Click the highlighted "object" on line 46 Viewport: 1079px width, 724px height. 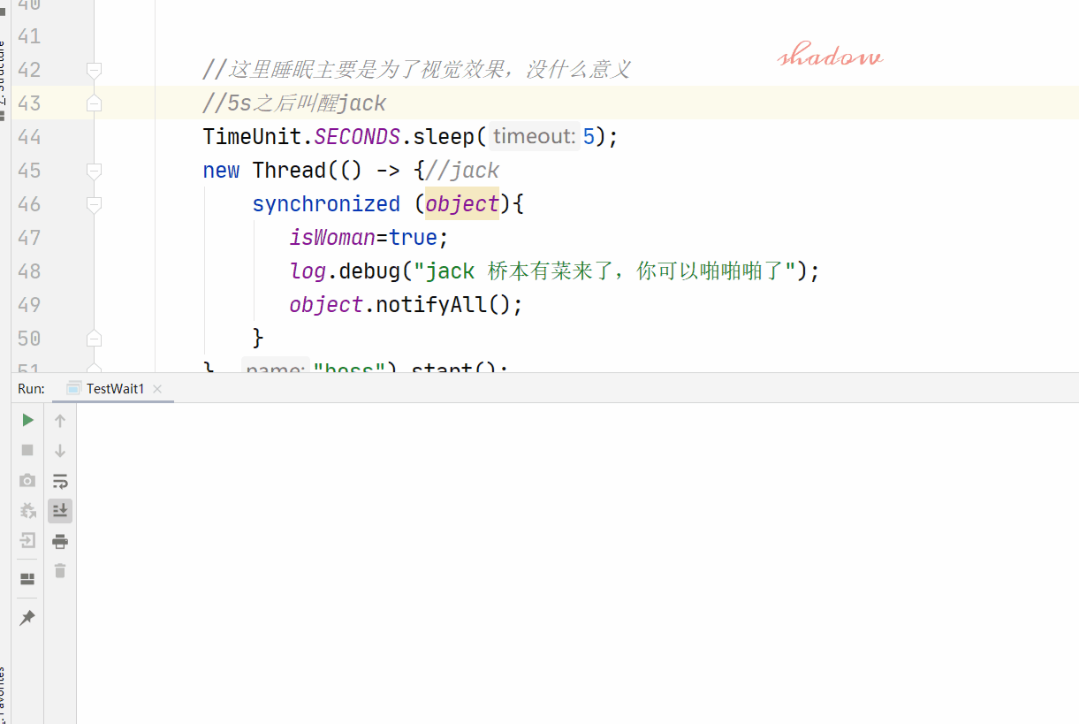pos(462,204)
